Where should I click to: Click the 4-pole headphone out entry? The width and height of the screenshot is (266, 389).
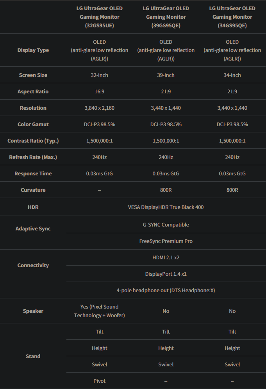(x=166, y=290)
